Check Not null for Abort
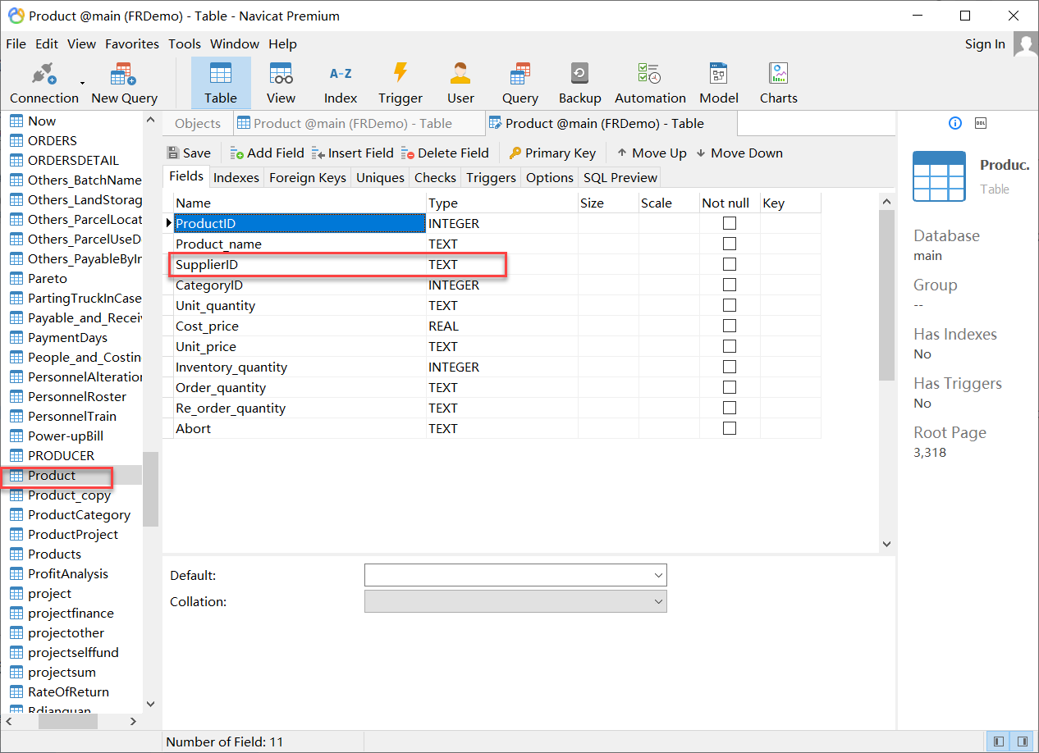This screenshot has width=1039, height=753. [x=730, y=428]
